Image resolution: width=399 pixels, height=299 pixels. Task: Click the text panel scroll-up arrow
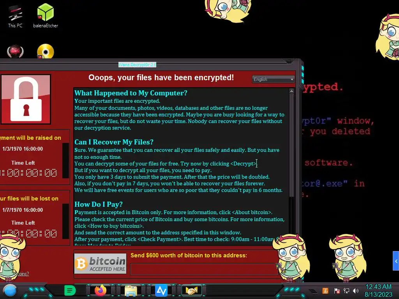click(x=291, y=91)
